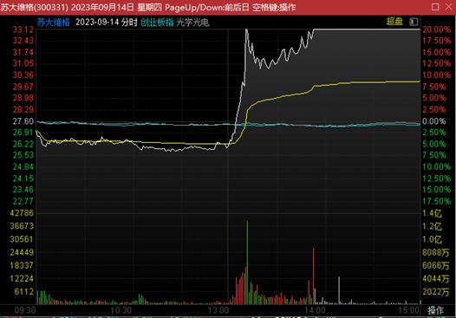Click the title bar text 苏大维格(300331)

point(34,7)
